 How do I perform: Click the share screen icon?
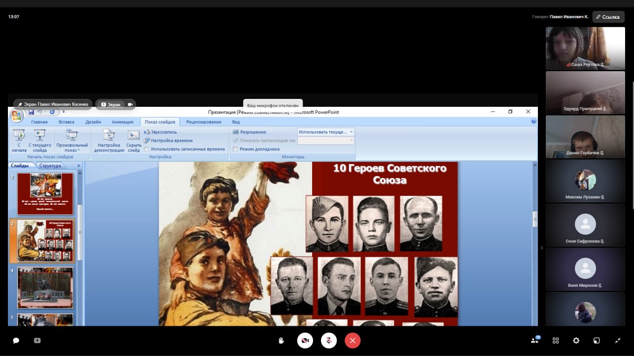37,341
